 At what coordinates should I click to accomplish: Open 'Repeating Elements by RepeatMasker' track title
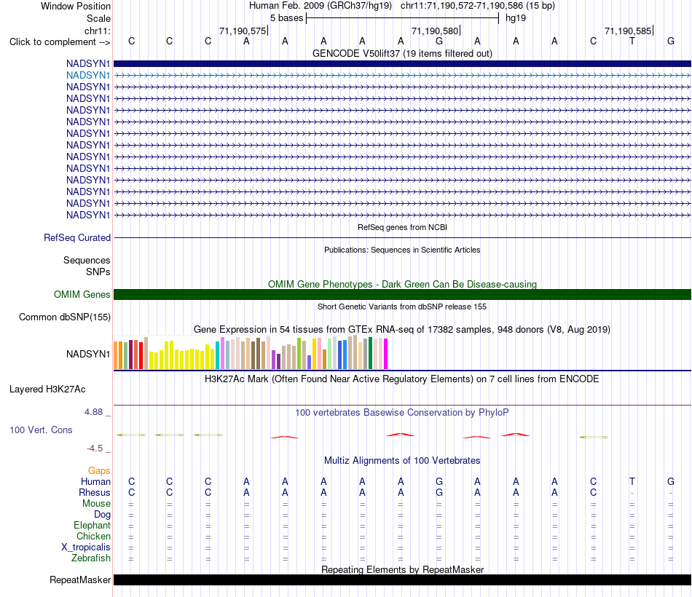(x=402, y=569)
